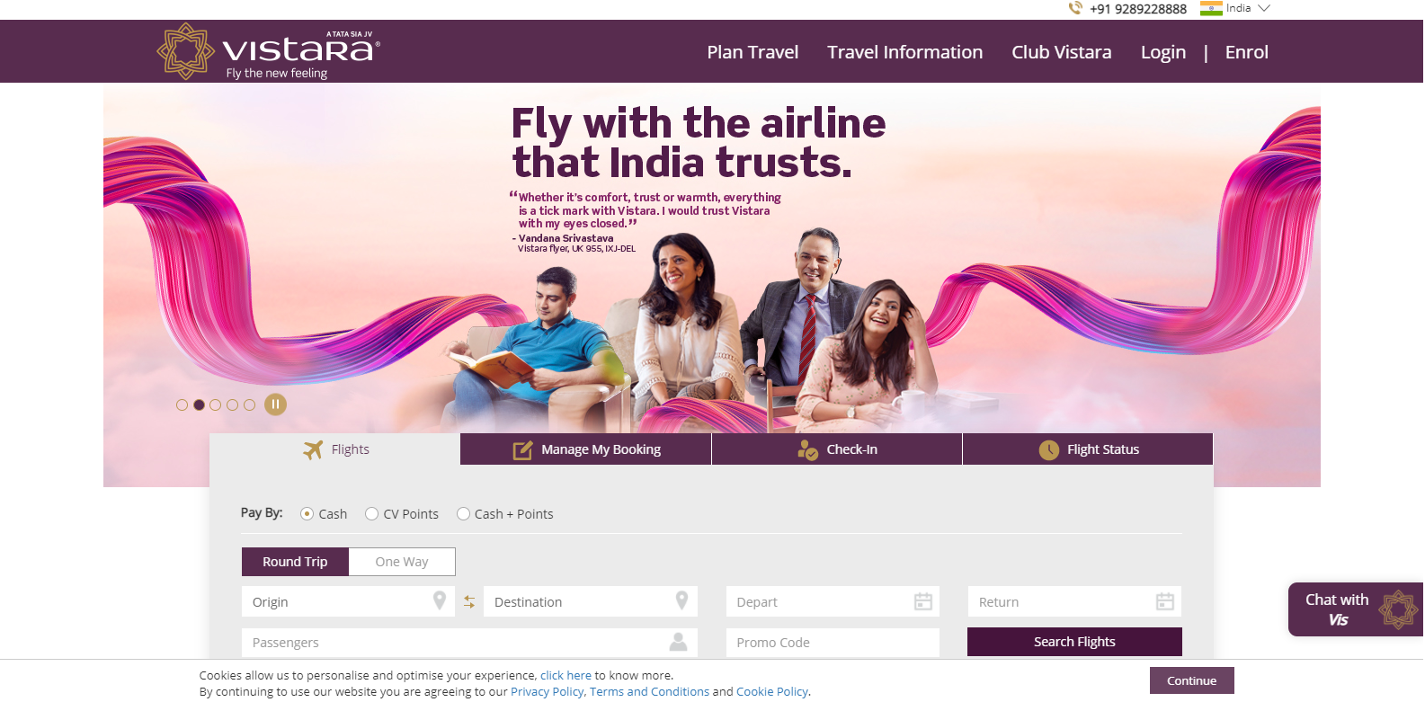Swap origin and destination arrows
This screenshot has width=1425, height=702.
coord(469,601)
